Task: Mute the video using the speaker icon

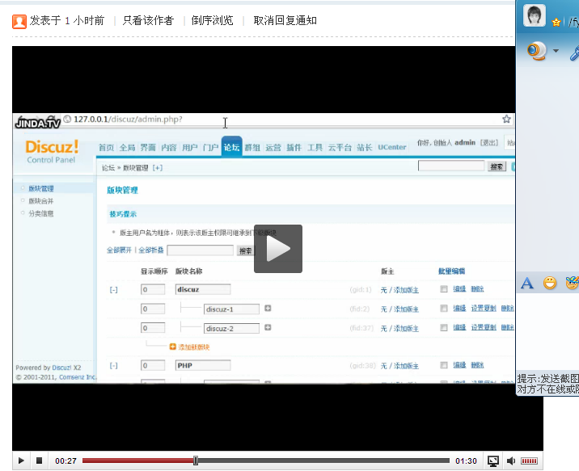Action: pyautogui.click(x=511, y=460)
